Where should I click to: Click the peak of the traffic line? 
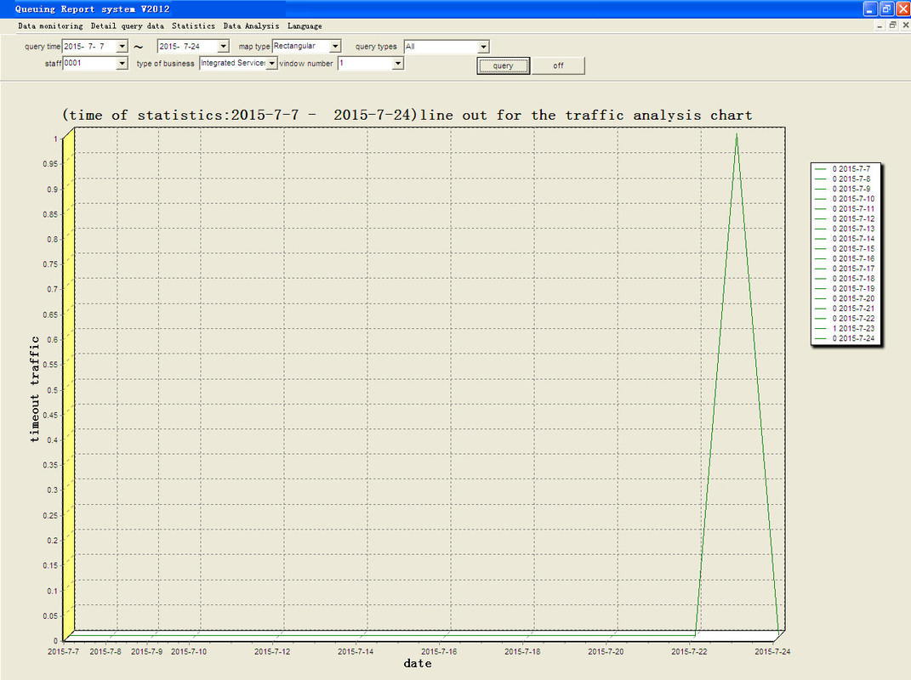point(736,134)
